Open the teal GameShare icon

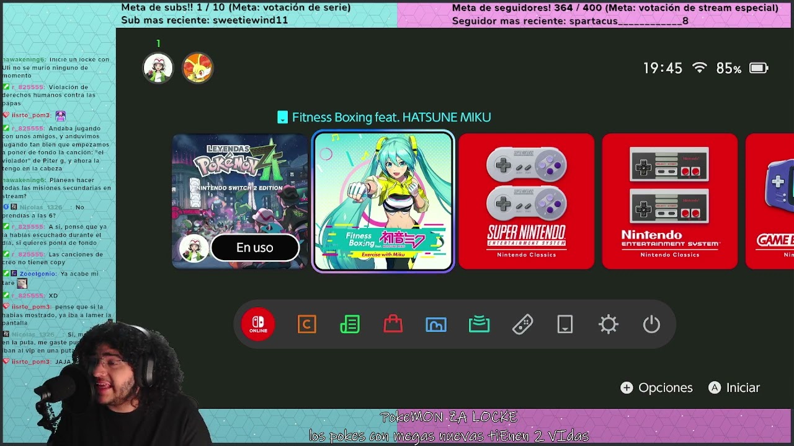pyautogui.click(x=480, y=324)
